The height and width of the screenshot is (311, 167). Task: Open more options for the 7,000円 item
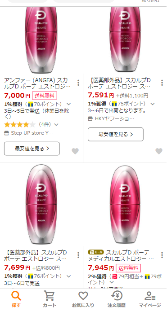tap(78, 83)
